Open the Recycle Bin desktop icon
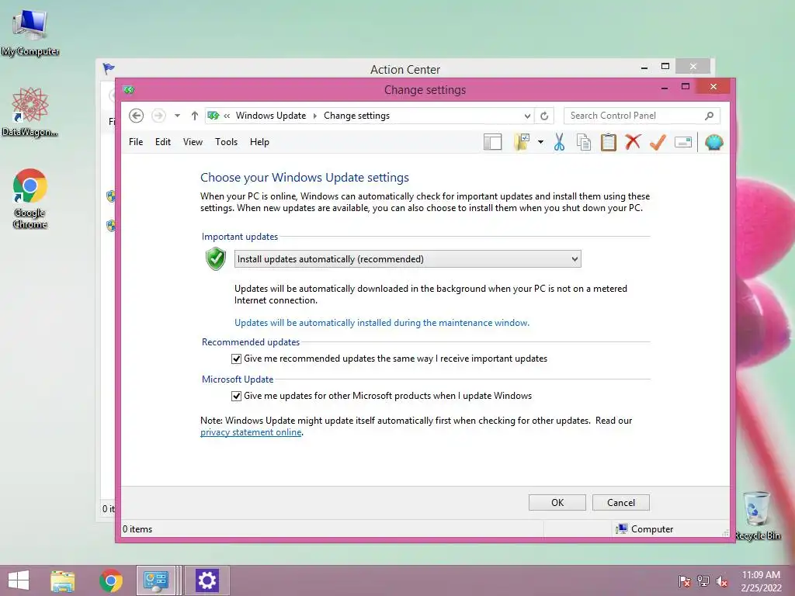The image size is (795, 596). [x=757, y=516]
